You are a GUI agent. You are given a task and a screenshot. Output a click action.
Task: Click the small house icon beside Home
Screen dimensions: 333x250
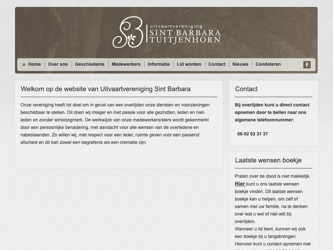24,64
